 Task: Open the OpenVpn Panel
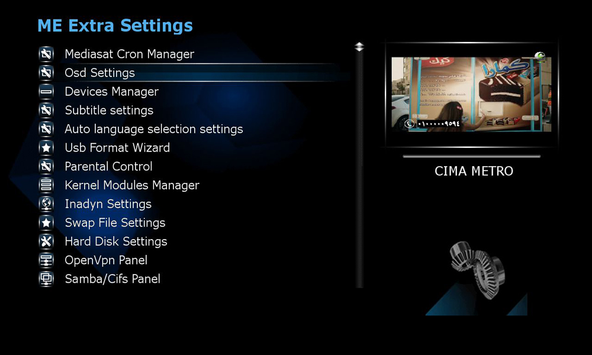tap(106, 260)
